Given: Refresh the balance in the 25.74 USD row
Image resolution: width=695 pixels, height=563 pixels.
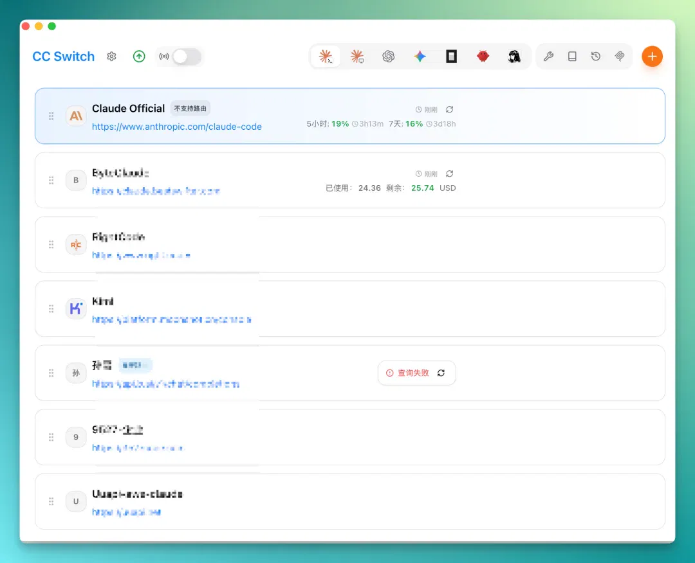Looking at the screenshot, I should [449, 174].
